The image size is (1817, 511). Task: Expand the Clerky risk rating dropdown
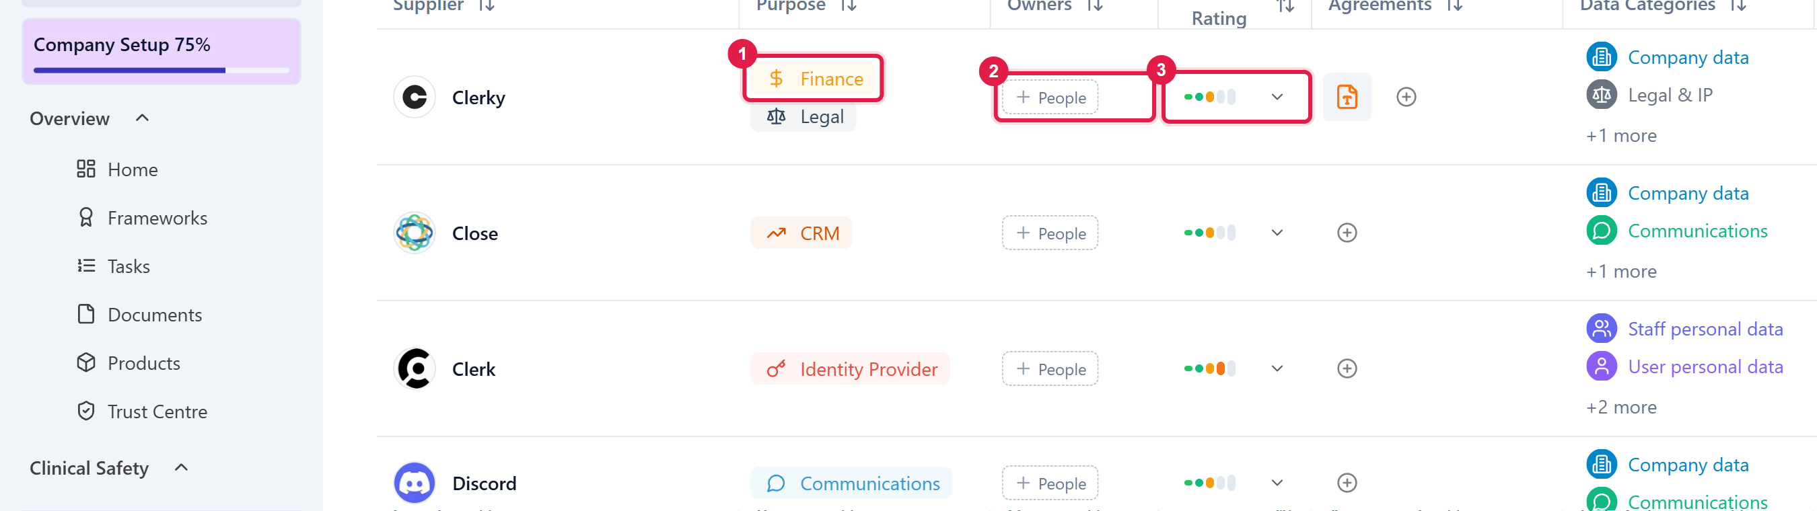point(1277,97)
